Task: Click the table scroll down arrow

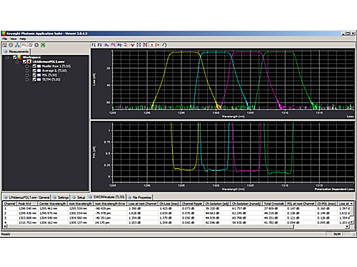Action: tap(351, 222)
